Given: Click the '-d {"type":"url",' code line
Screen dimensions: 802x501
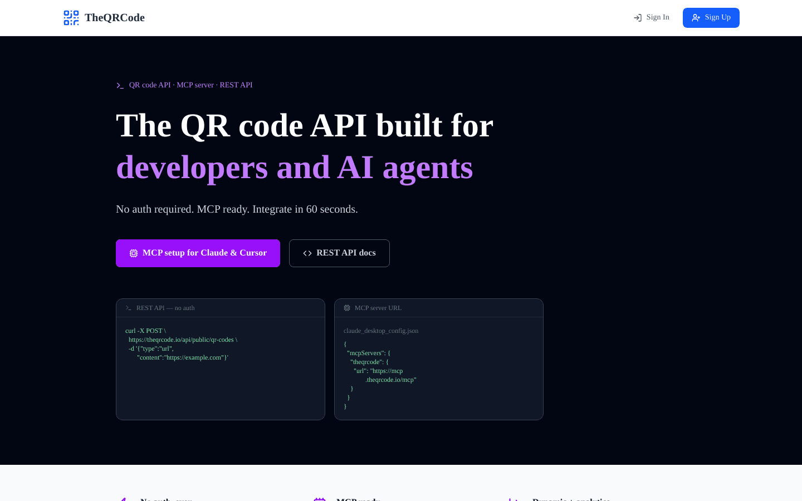Looking at the screenshot, I should click(151, 348).
